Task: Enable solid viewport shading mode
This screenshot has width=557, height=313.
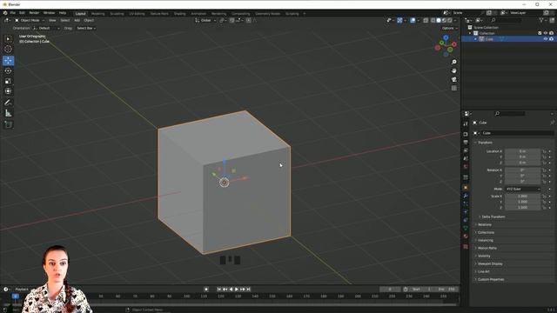Action: [x=439, y=20]
